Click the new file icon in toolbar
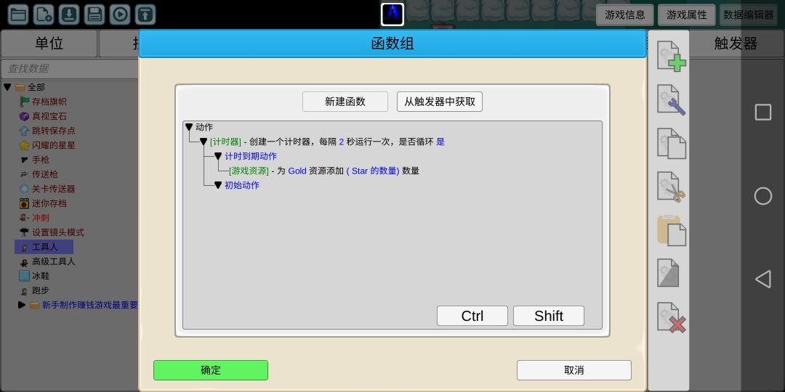The height and width of the screenshot is (392, 785). click(44, 15)
